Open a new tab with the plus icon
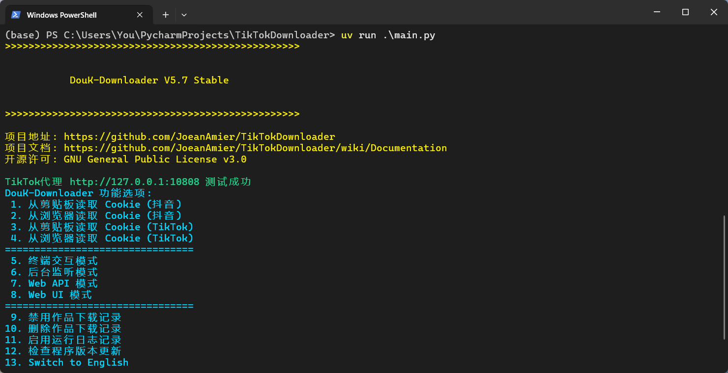 (x=165, y=15)
